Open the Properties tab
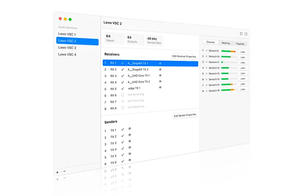The image size is (295, 196). tap(240, 44)
